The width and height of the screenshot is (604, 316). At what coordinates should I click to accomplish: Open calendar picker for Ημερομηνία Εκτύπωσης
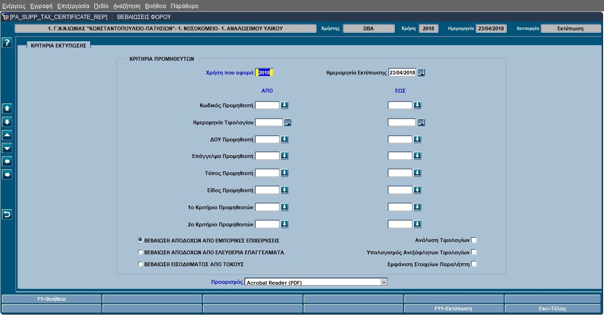(x=421, y=73)
